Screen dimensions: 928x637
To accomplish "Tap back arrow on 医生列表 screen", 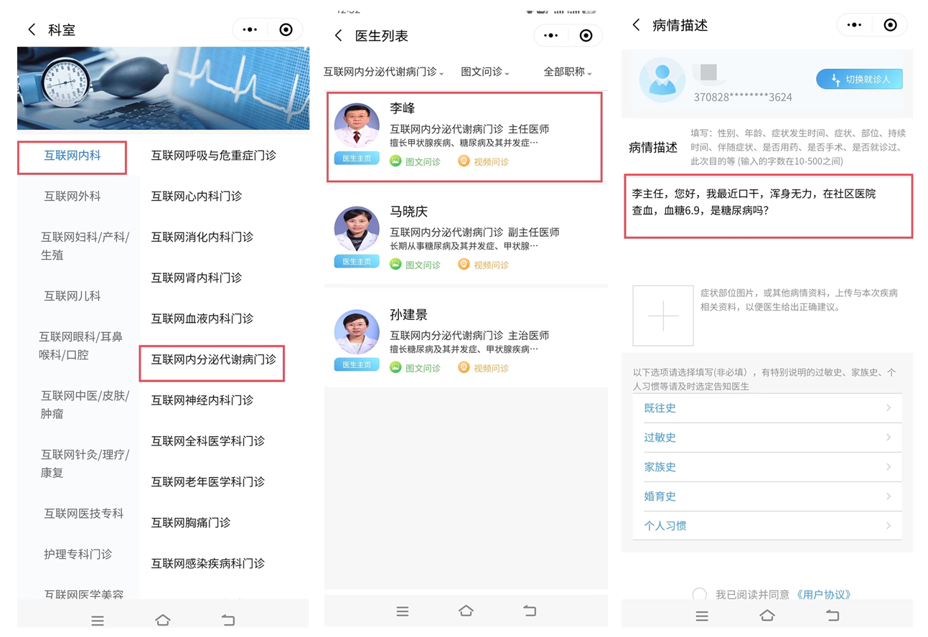I will (339, 36).
